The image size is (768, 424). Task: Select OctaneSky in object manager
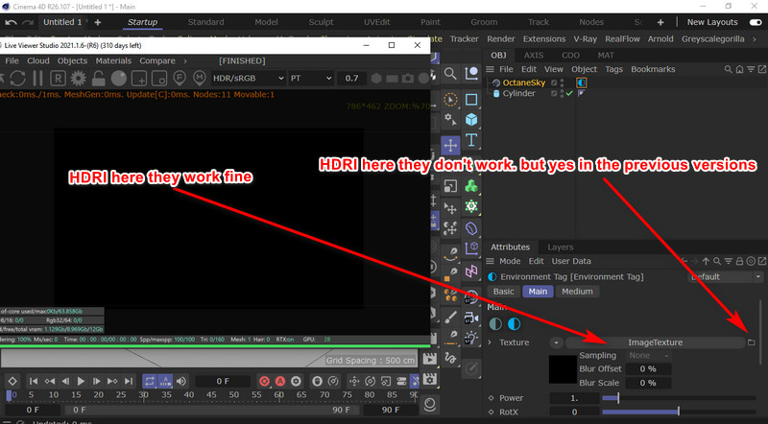click(523, 82)
